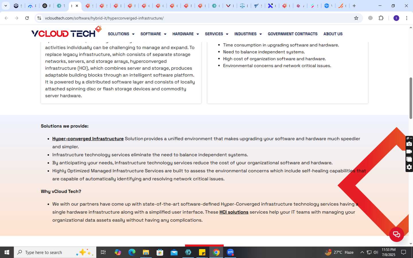The width and height of the screenshot is (413, 258).
Task: Open Windows Start menu
Action: click(7, 252)
